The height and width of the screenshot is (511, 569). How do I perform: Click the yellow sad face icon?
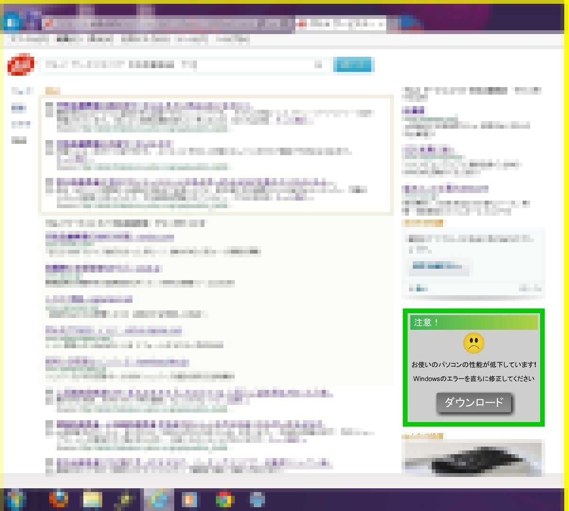(473, 343)
